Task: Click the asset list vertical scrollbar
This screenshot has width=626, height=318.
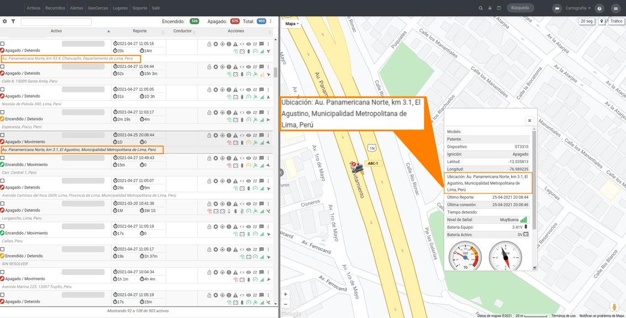Action: (276, 72)
